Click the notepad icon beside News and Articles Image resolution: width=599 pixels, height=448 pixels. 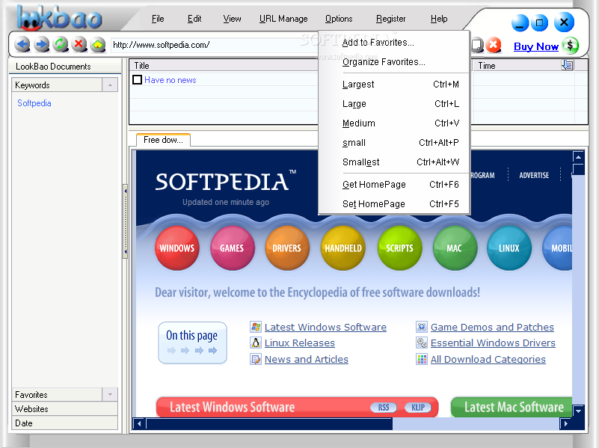coord(256,359)
